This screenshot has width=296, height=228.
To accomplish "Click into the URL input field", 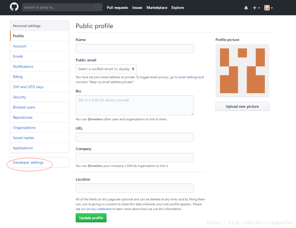I will [x=135, y=137].
